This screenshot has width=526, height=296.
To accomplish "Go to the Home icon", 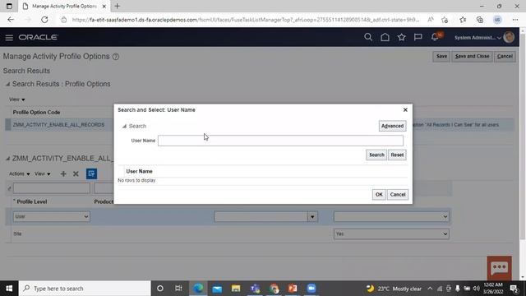I will coord(385,37).
